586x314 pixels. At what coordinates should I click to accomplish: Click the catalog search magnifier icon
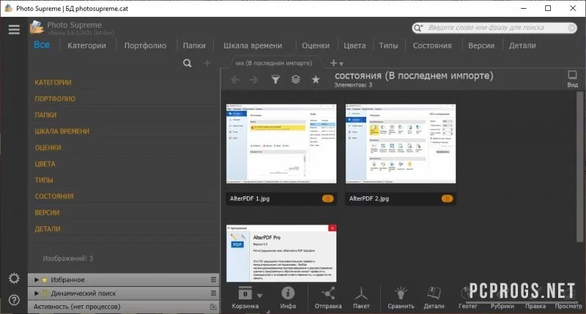point(188,63)
